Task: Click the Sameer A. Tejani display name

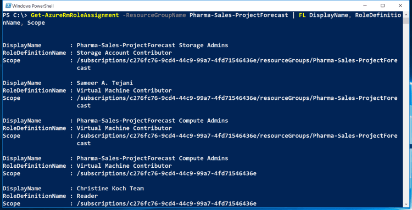Action: click(x=105, y=83)
